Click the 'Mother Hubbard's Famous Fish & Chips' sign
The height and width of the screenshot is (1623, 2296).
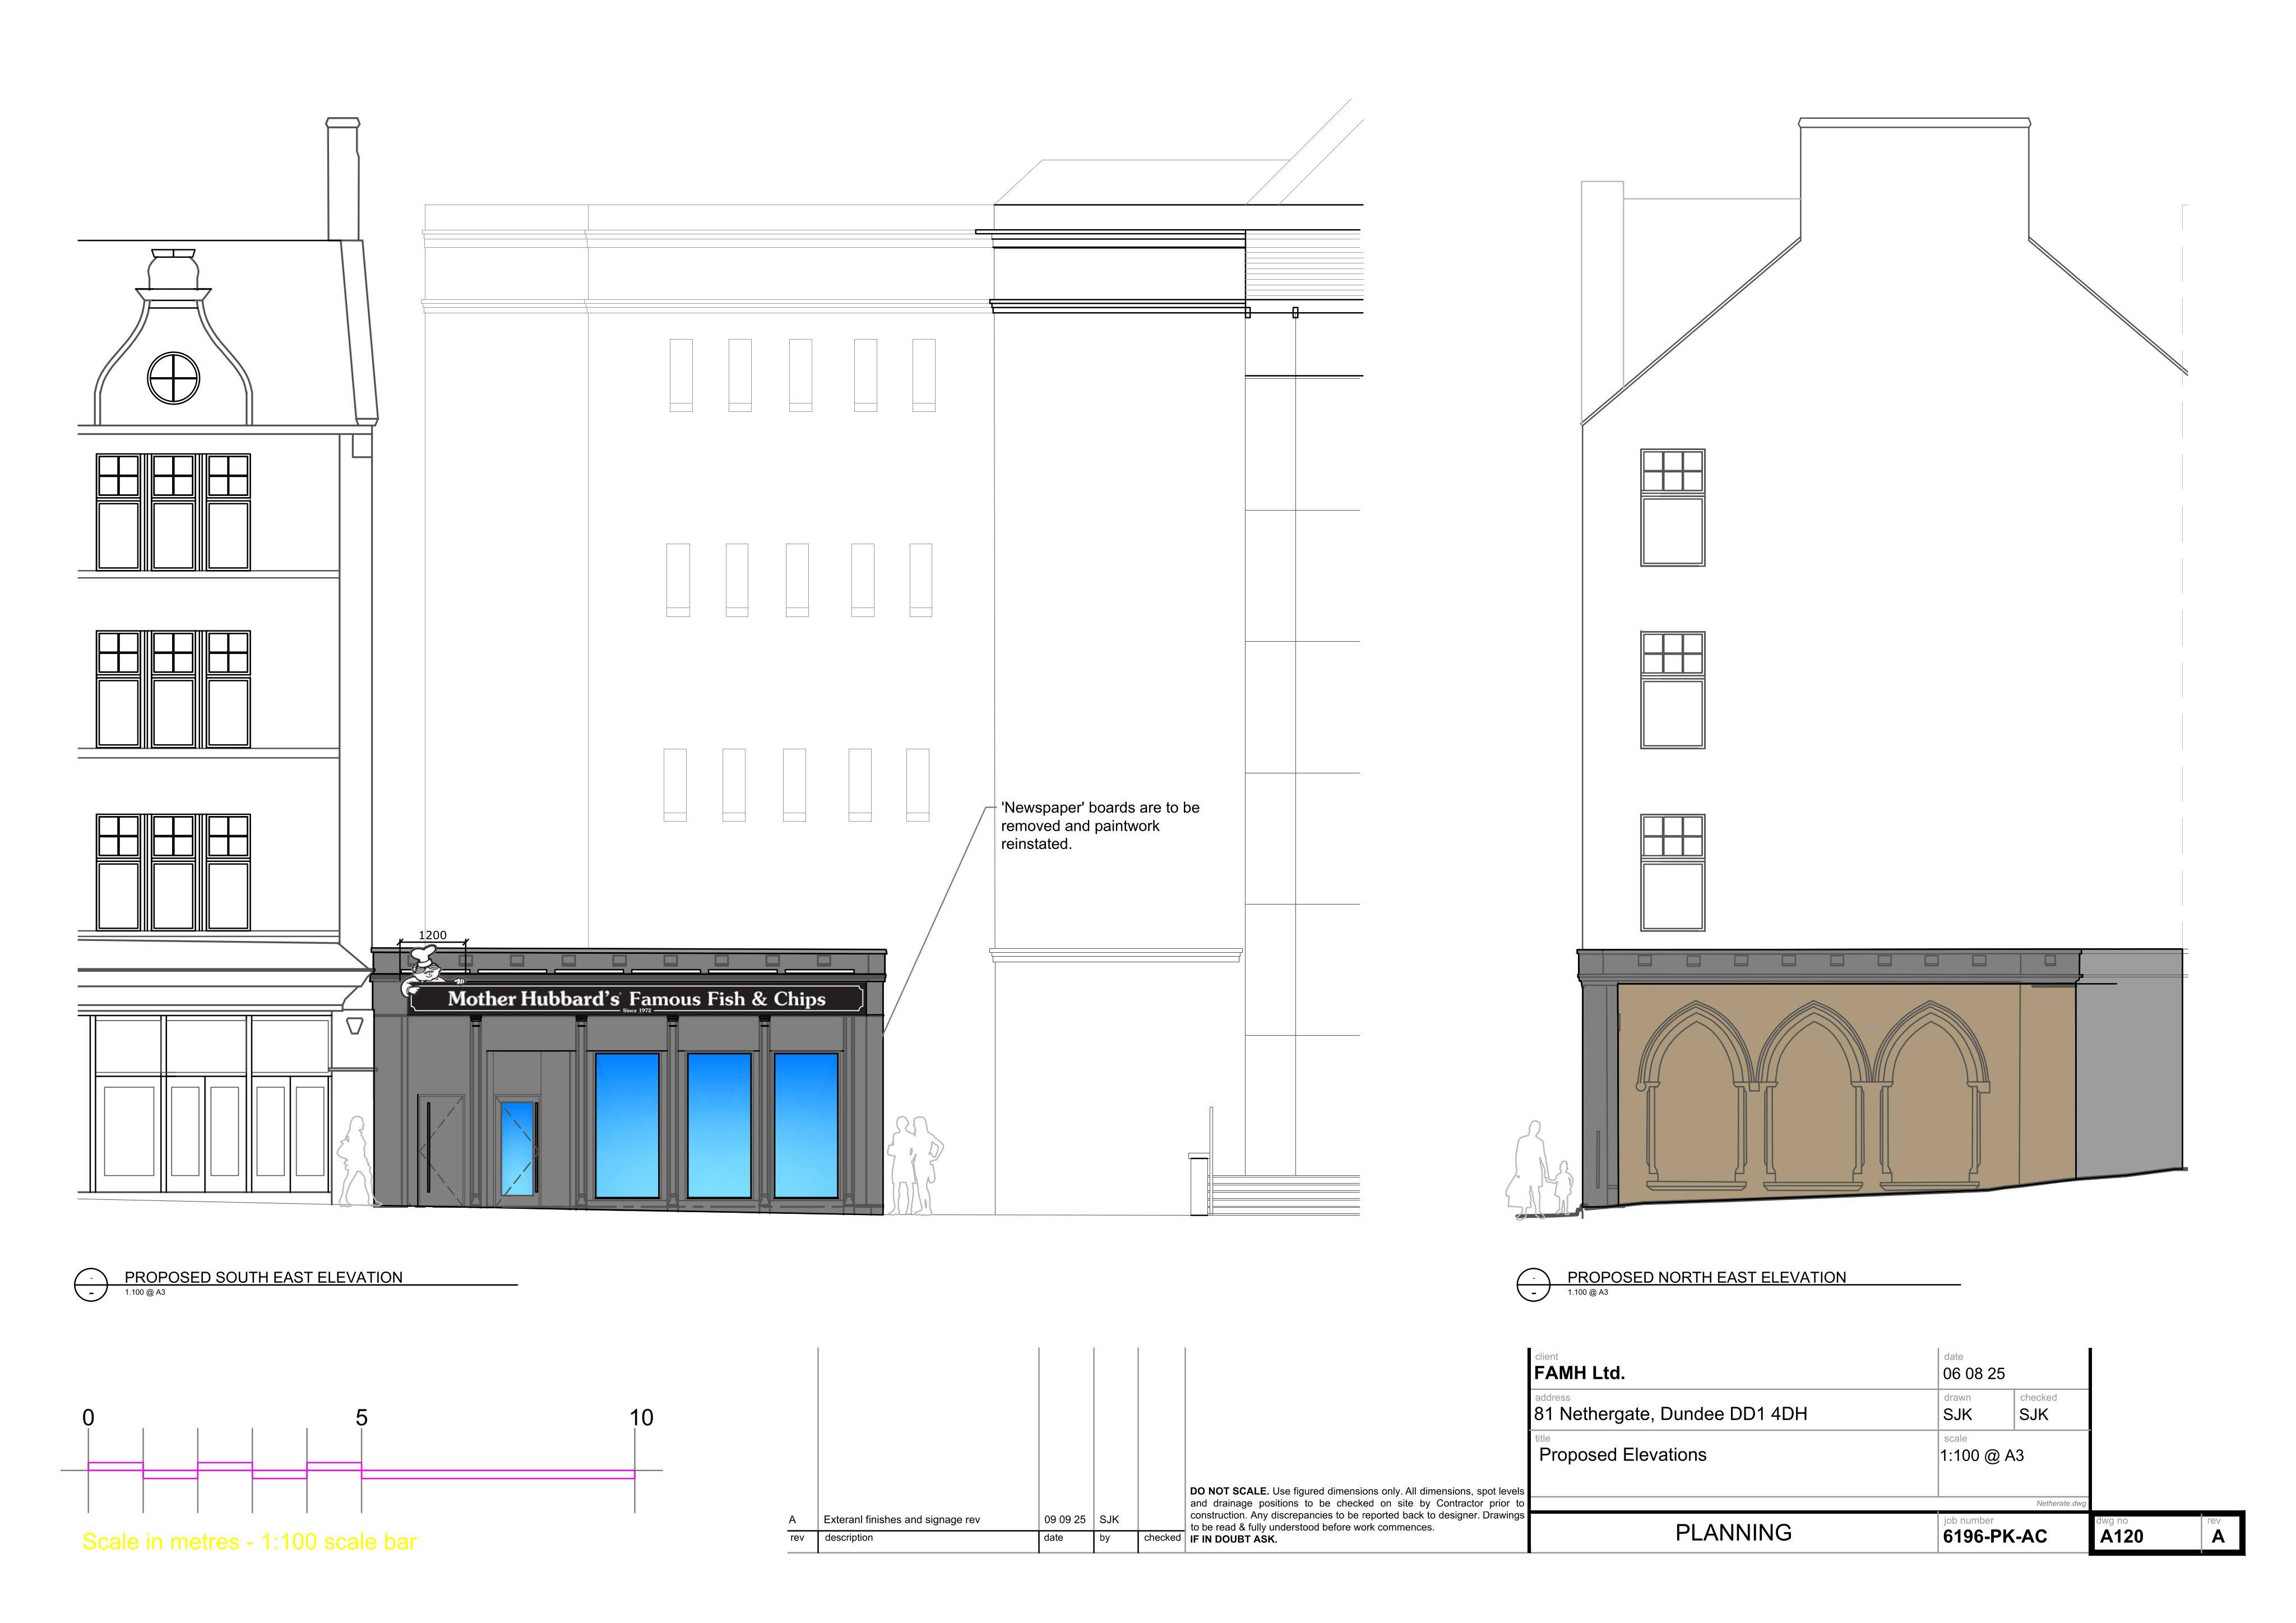[636, 999]
